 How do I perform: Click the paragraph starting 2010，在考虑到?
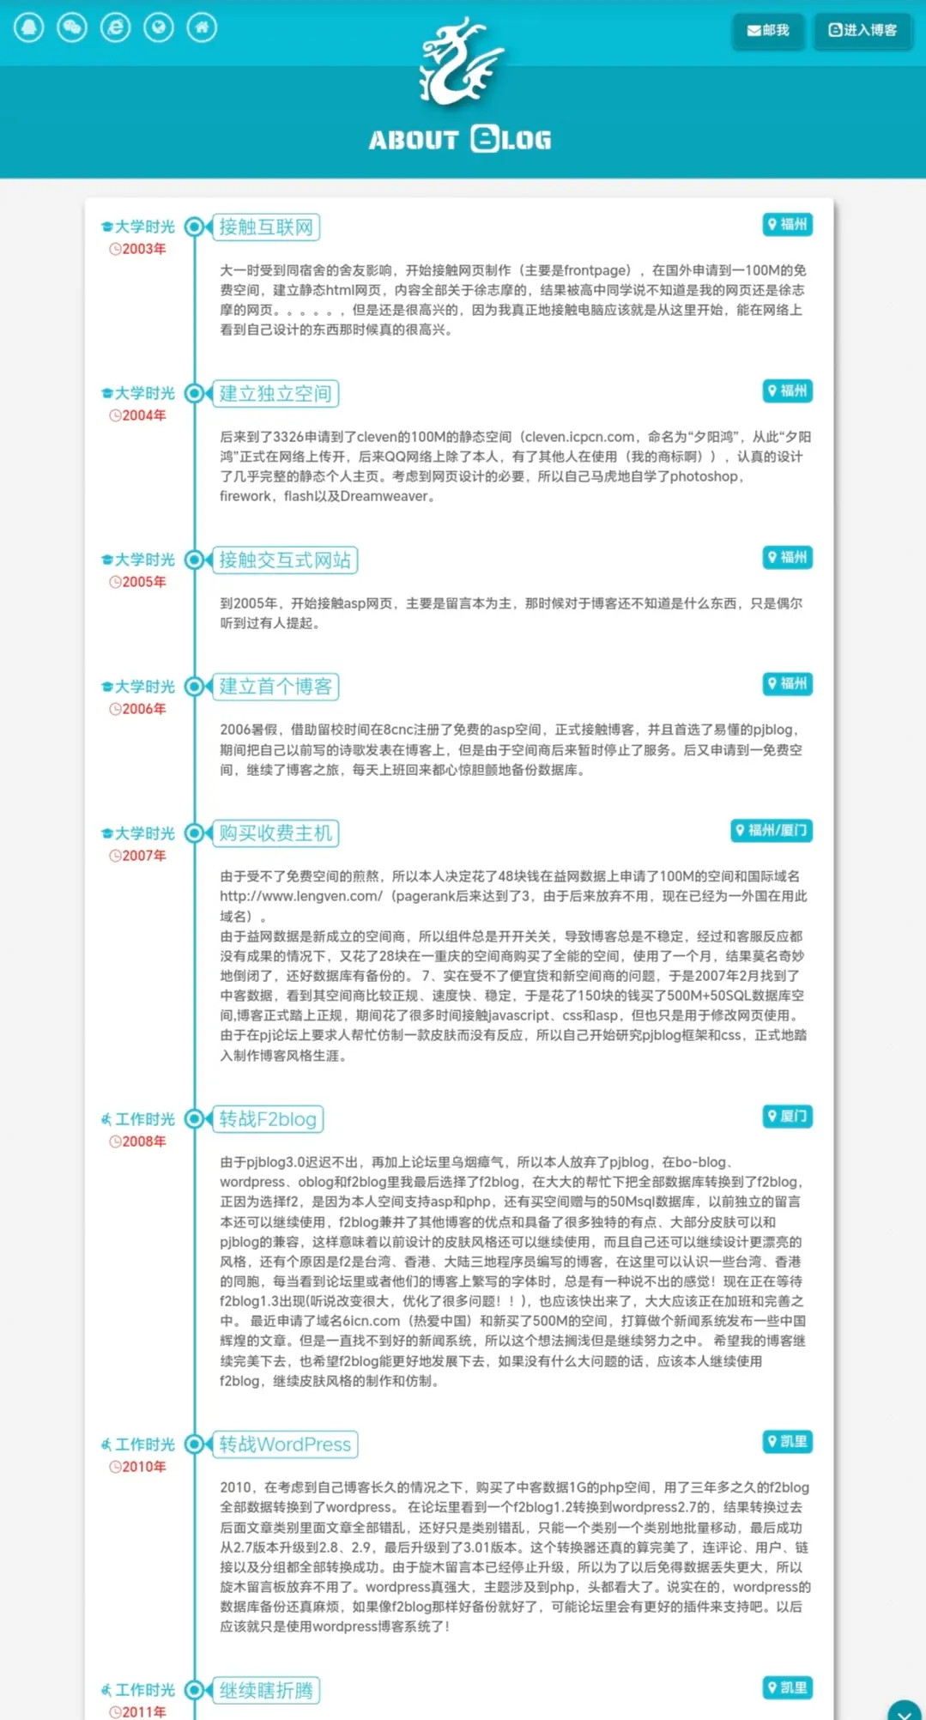[x=515, y=1557]
